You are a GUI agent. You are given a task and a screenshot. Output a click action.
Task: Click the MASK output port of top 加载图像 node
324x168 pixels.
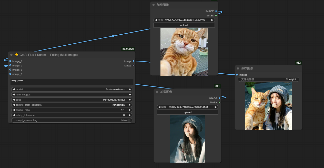point(216,15)
